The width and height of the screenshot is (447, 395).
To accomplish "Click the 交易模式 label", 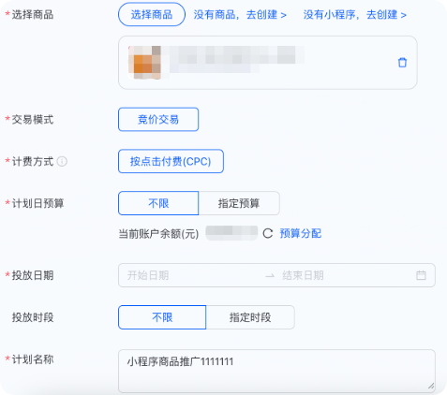I will pyautogui.click(x=33, y=120).
